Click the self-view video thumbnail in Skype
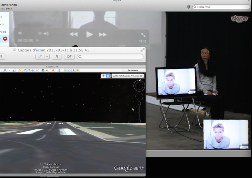252x178 pixels. coord(226,134)
